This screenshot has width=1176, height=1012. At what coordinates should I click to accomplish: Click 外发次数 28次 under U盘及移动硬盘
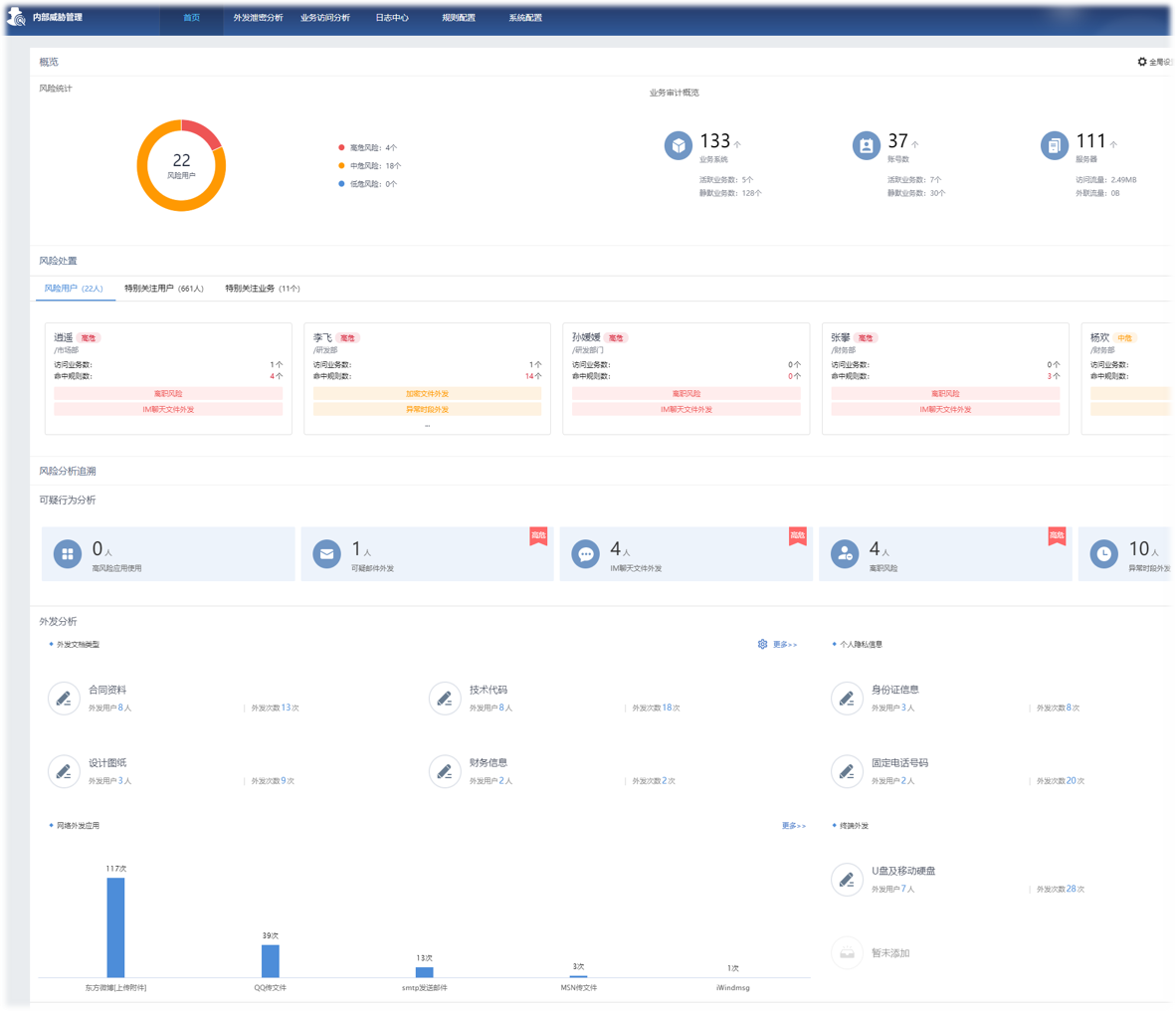click(x=1061, y=889)
